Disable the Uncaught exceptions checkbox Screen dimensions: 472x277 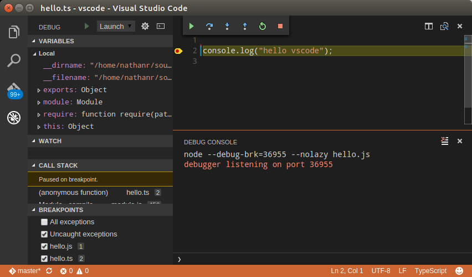pyautogui.click(x=44, y=234)
